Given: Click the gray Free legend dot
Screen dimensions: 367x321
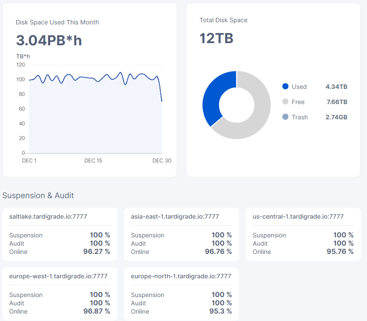Looking at the screenshot, I should coord(285,102).
